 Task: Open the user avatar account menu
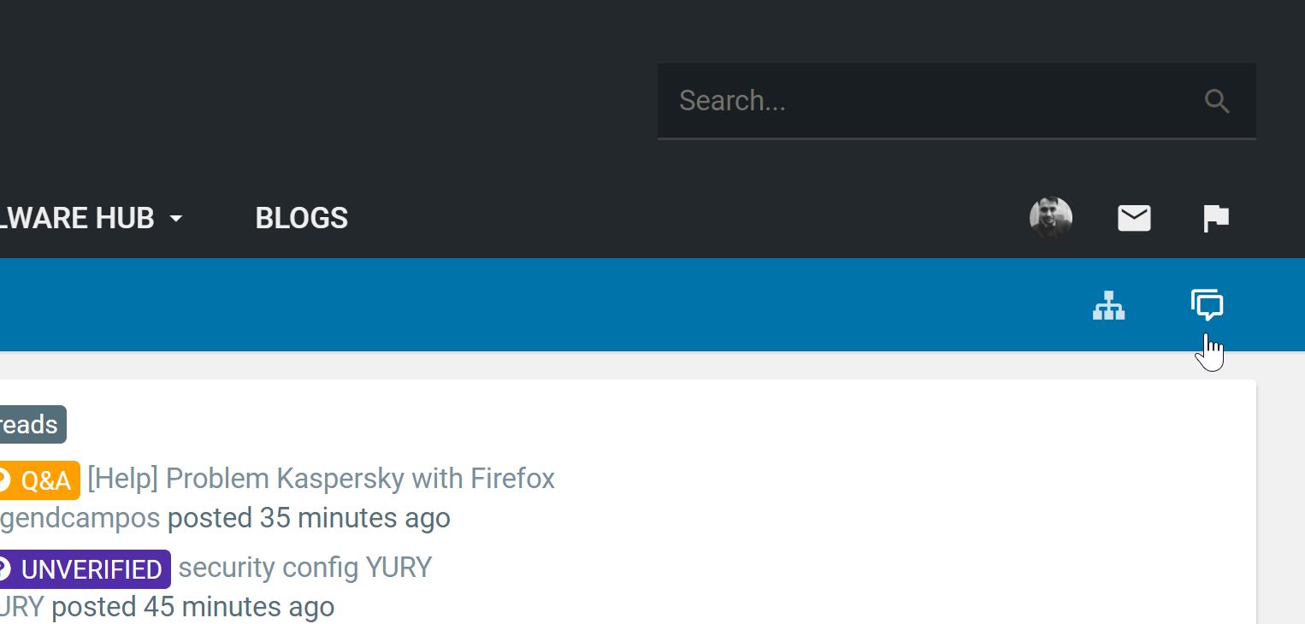coord(1050,218)
